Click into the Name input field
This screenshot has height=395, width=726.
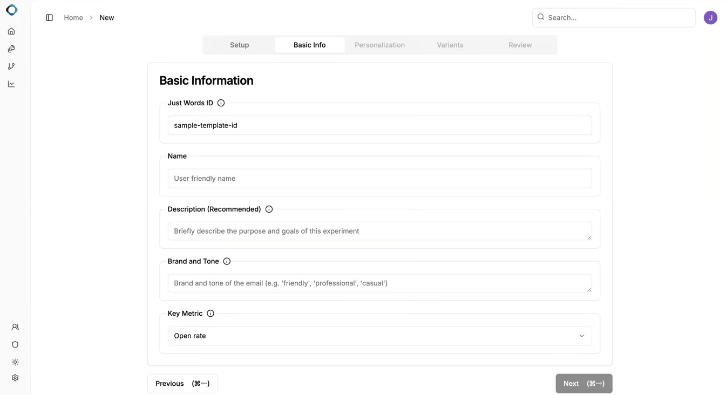click(379, 179)
